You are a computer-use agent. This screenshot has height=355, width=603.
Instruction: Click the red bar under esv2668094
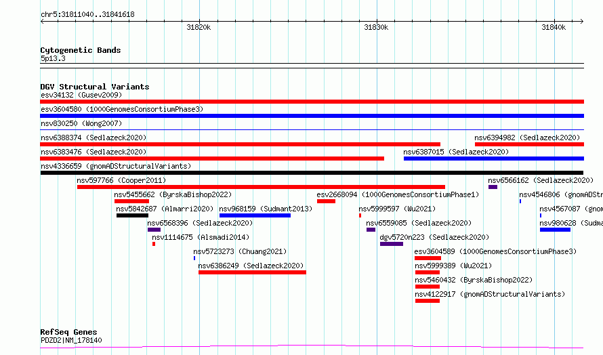326,201
